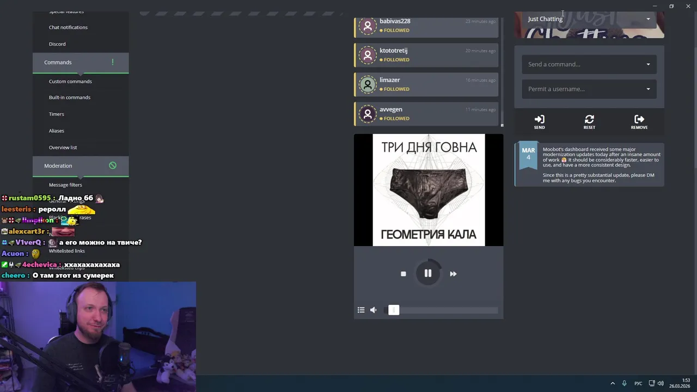
Task: Restore down the application window
Action: click(671, 6)
